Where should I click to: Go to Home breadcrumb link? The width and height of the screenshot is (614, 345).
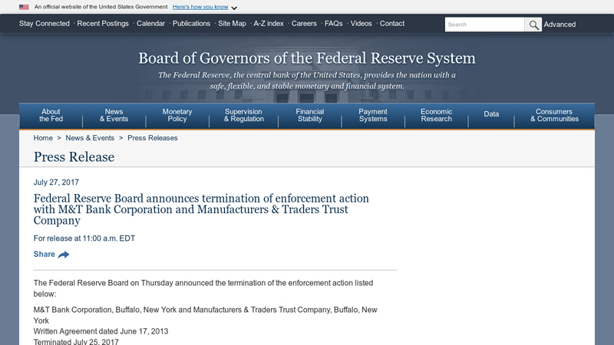43,138
